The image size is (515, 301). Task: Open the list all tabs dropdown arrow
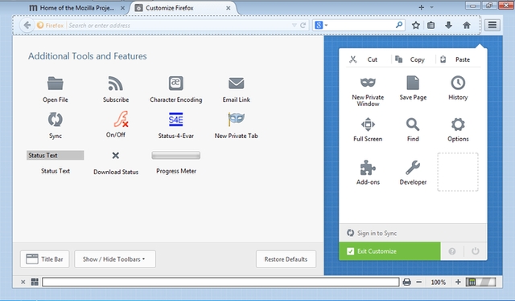tap(431, 7)
